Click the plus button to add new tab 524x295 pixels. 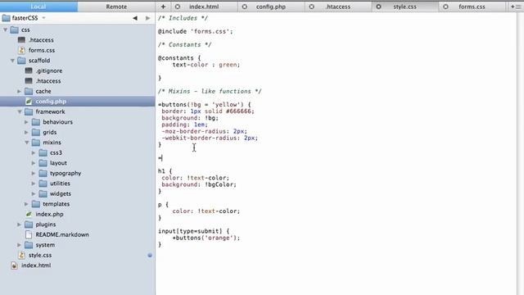pos(163,7)
